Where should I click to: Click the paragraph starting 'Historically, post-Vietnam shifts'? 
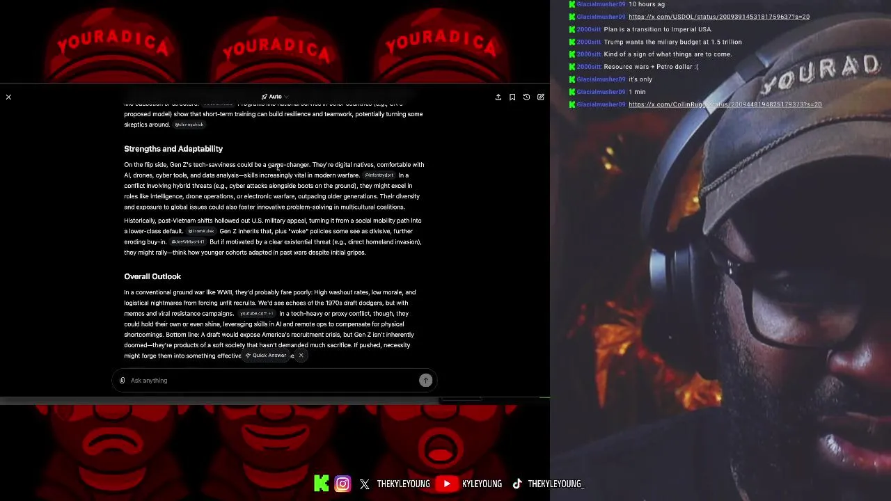pos(273,237)
